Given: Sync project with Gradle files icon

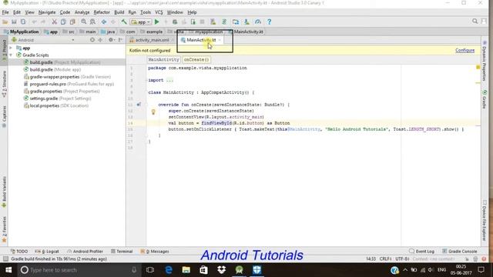Looking at the screenshot, I should click(x=224, y=22).
